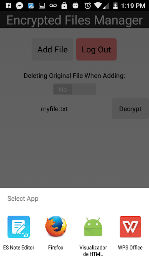Tap the battery charging status icon
The image size is (149, 265).
tap(115, 5)
